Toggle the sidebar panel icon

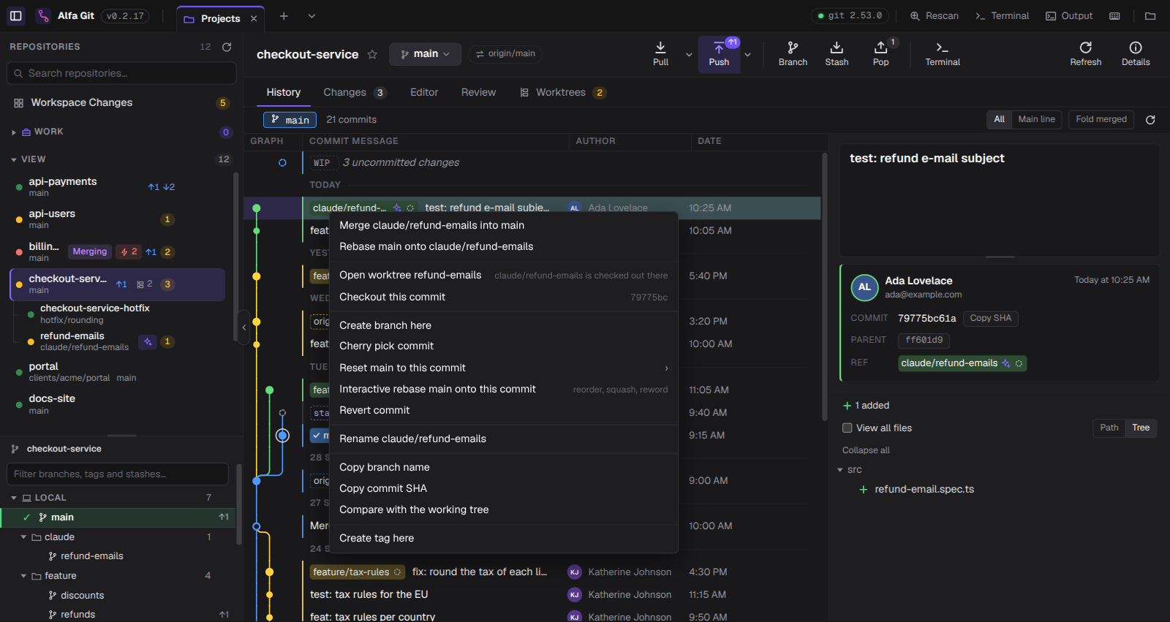tap(15, 15)
